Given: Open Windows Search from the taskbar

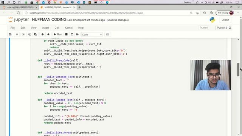Looking at the screenshot, I should pos(8,2).
